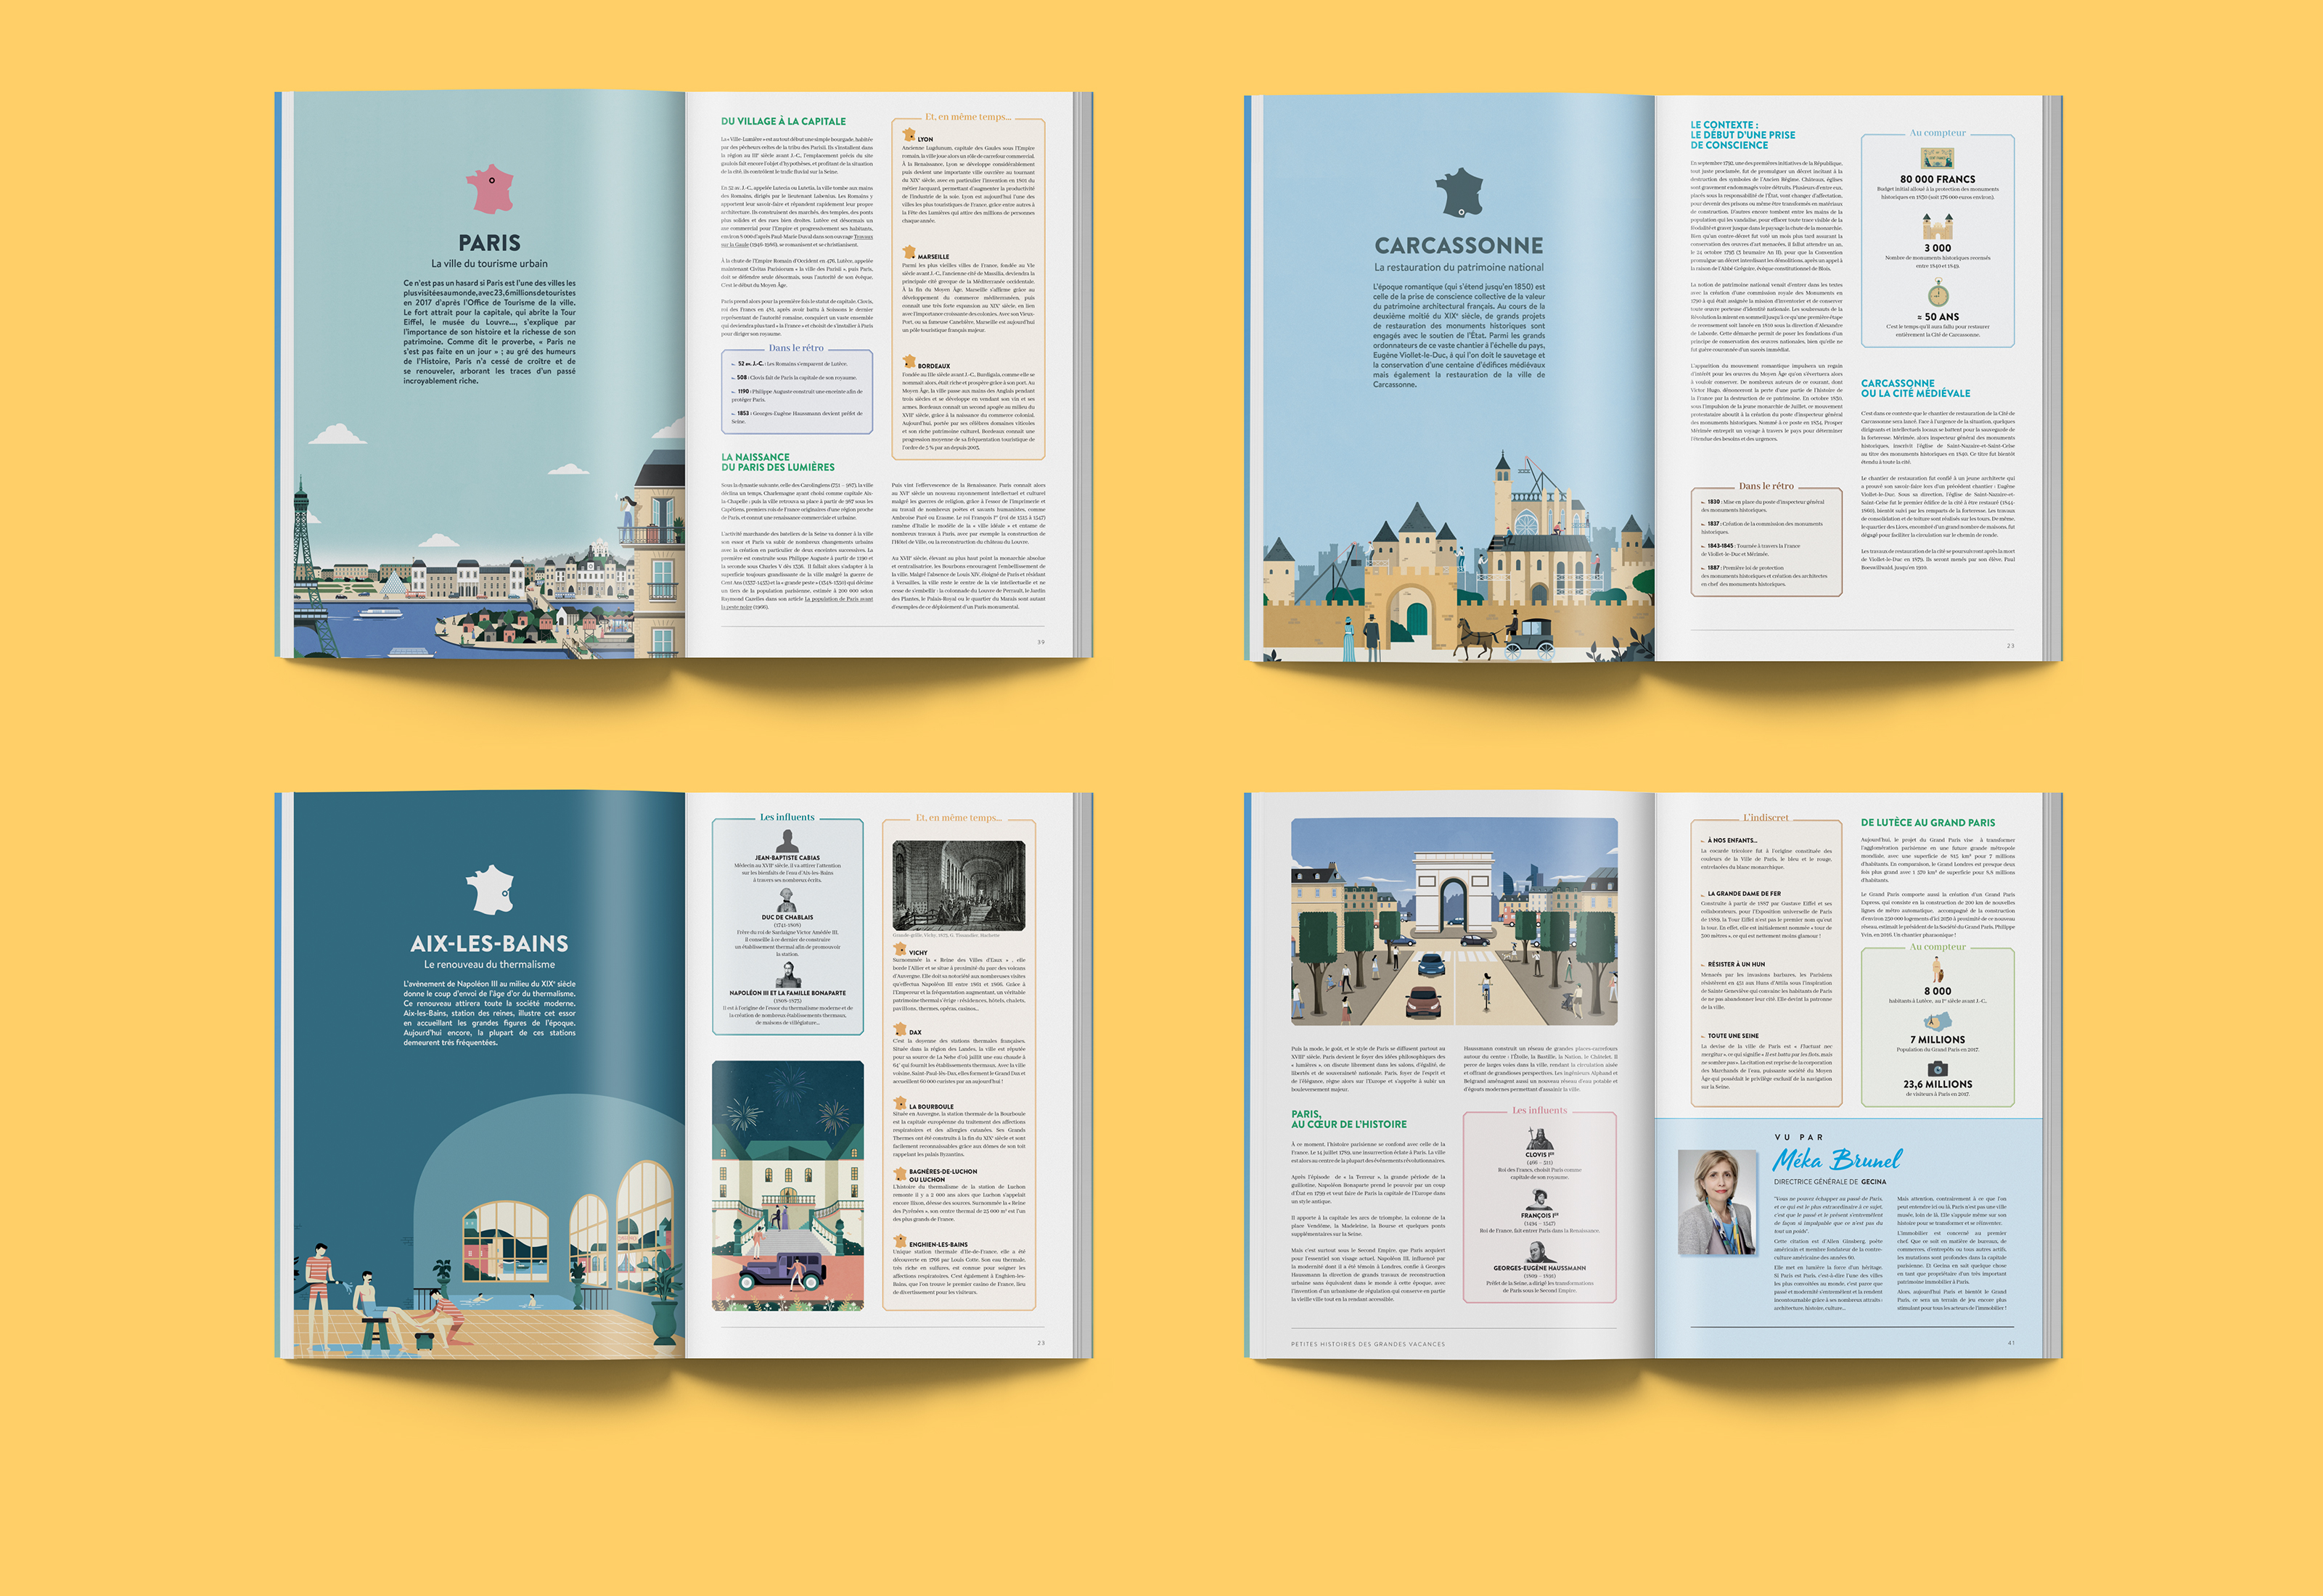Viewport: 2323px width, 1596px height.
Task: Click the traveler icon above 8 000
Action: pyautogui.click(x=1937, y=969)
